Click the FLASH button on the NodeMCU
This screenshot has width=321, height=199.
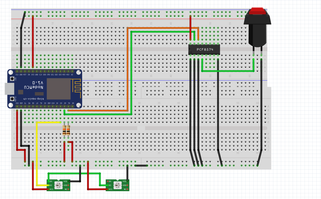pyautogui.click(x=12, y=99)
